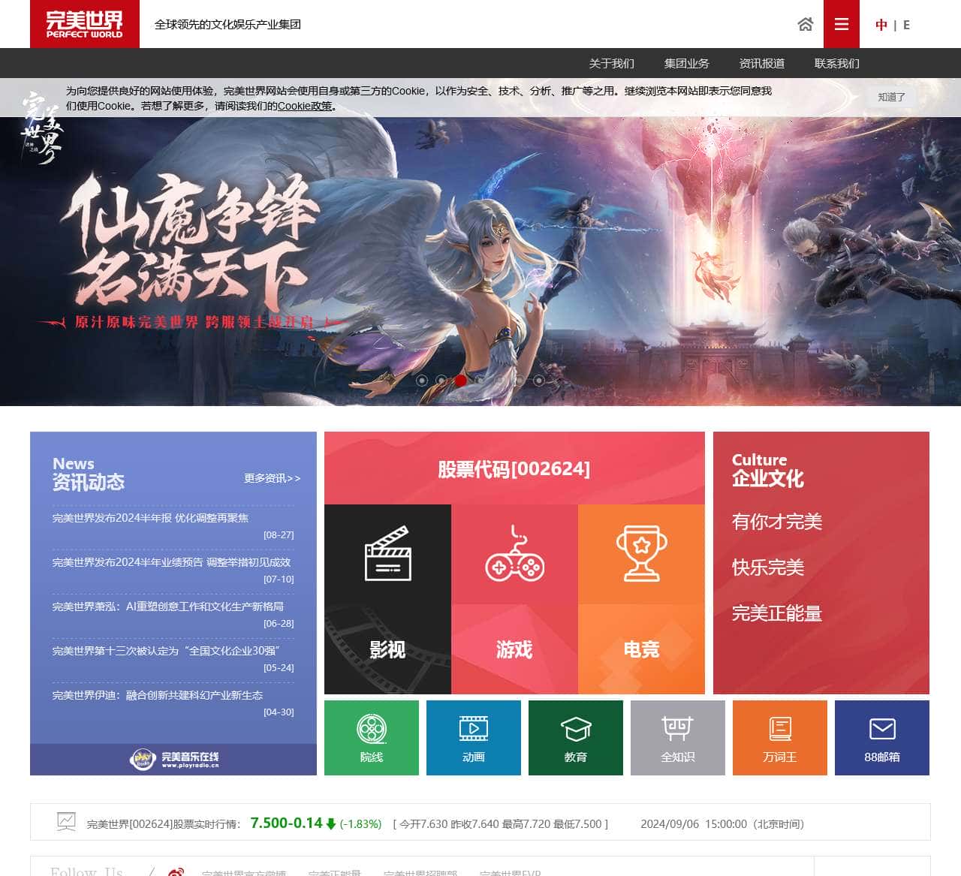This screenshot has height=876, width=961.
Task: Switch language to English with E toggle
Action: click(907, 25)
